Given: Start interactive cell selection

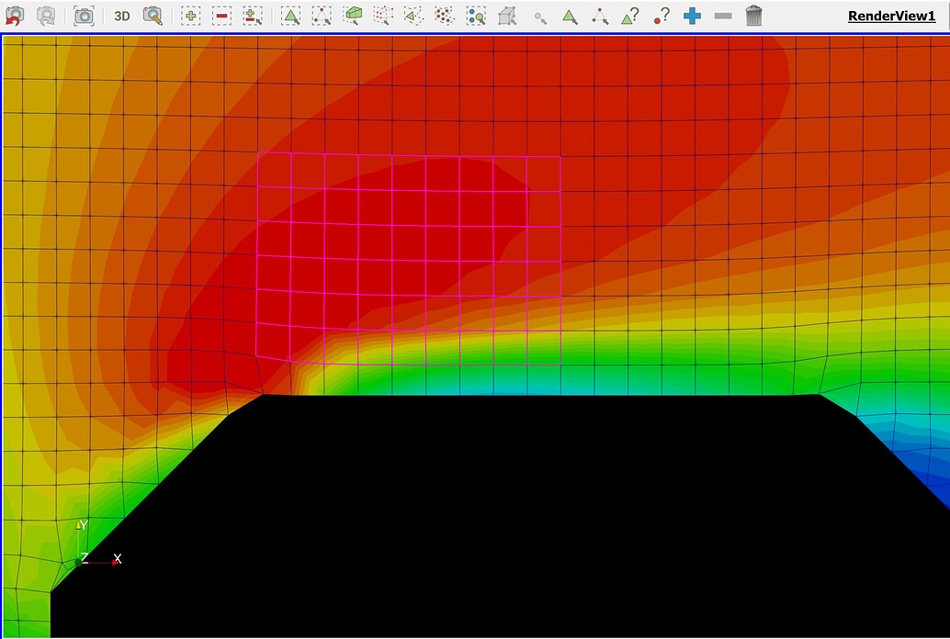Looking at the screenshot, I should 569,15.
